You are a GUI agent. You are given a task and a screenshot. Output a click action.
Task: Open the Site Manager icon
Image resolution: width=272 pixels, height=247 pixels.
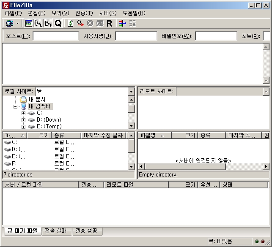point(9,23)
